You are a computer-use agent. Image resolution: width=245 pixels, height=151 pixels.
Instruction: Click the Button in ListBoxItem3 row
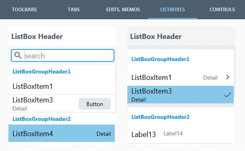95,104
